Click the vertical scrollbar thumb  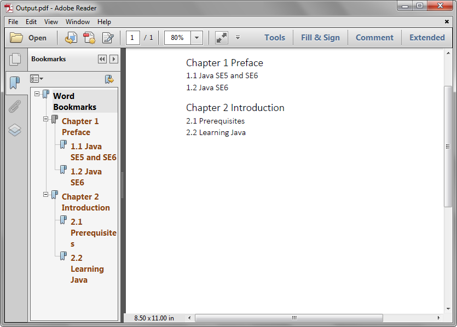point(448,147)
